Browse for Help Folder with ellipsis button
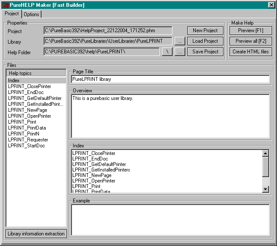This screenshot has height=246, width=277. tap(180, 52)
